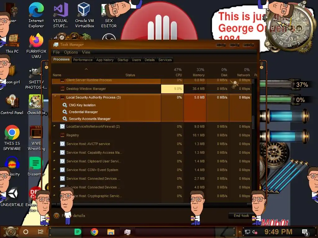Viewport: 318px width, 238px height.
Task: Open File Explorer from the taskbar
Action: pyautogui.click(x=111, y=232)
